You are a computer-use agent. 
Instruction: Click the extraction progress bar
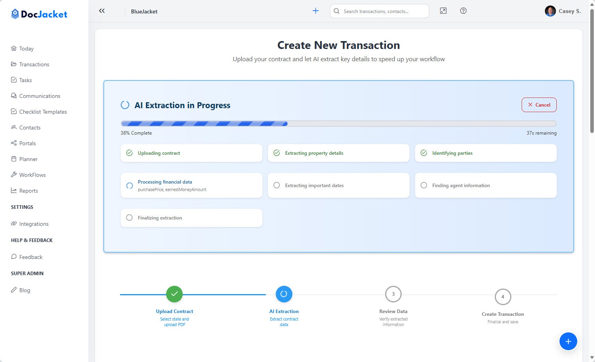339,124
